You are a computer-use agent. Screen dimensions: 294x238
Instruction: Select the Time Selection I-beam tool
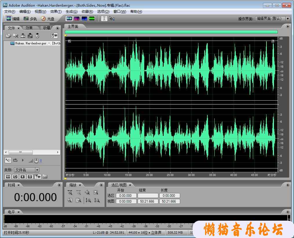pos(104,18)
